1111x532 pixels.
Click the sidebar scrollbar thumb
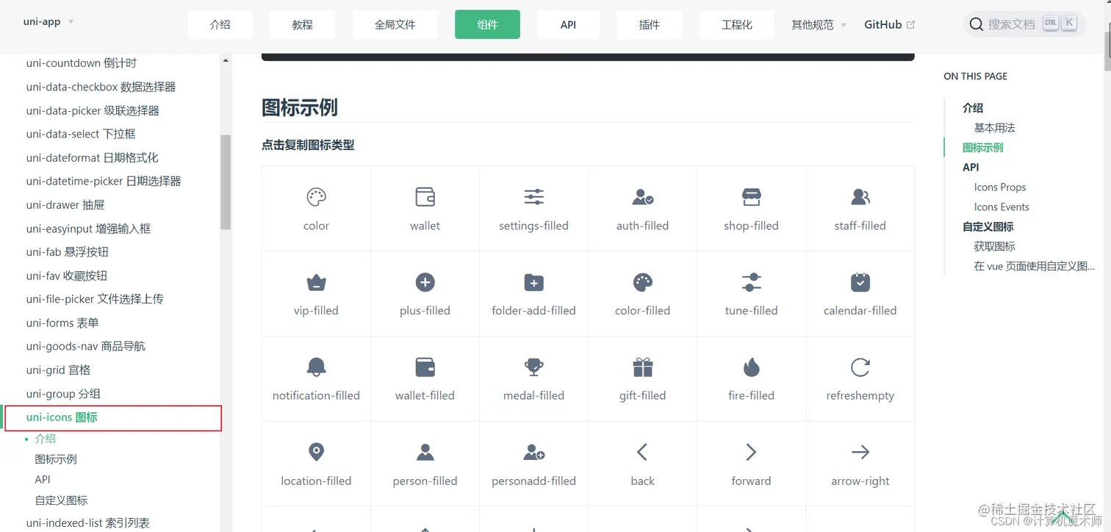tap(226, 182)
